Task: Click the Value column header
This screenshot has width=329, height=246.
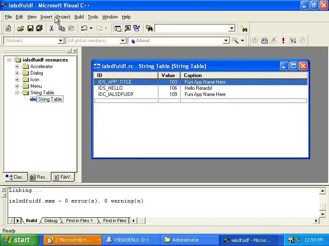Action: pos(169,75)
